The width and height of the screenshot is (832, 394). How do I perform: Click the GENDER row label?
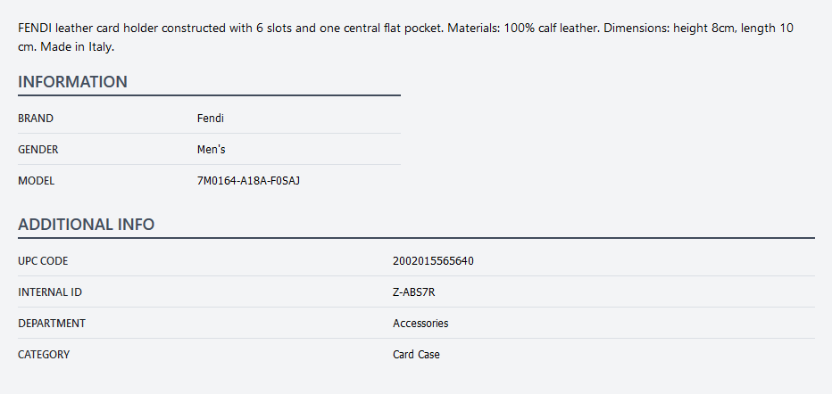pyautogui.click(x=38, y=150)
